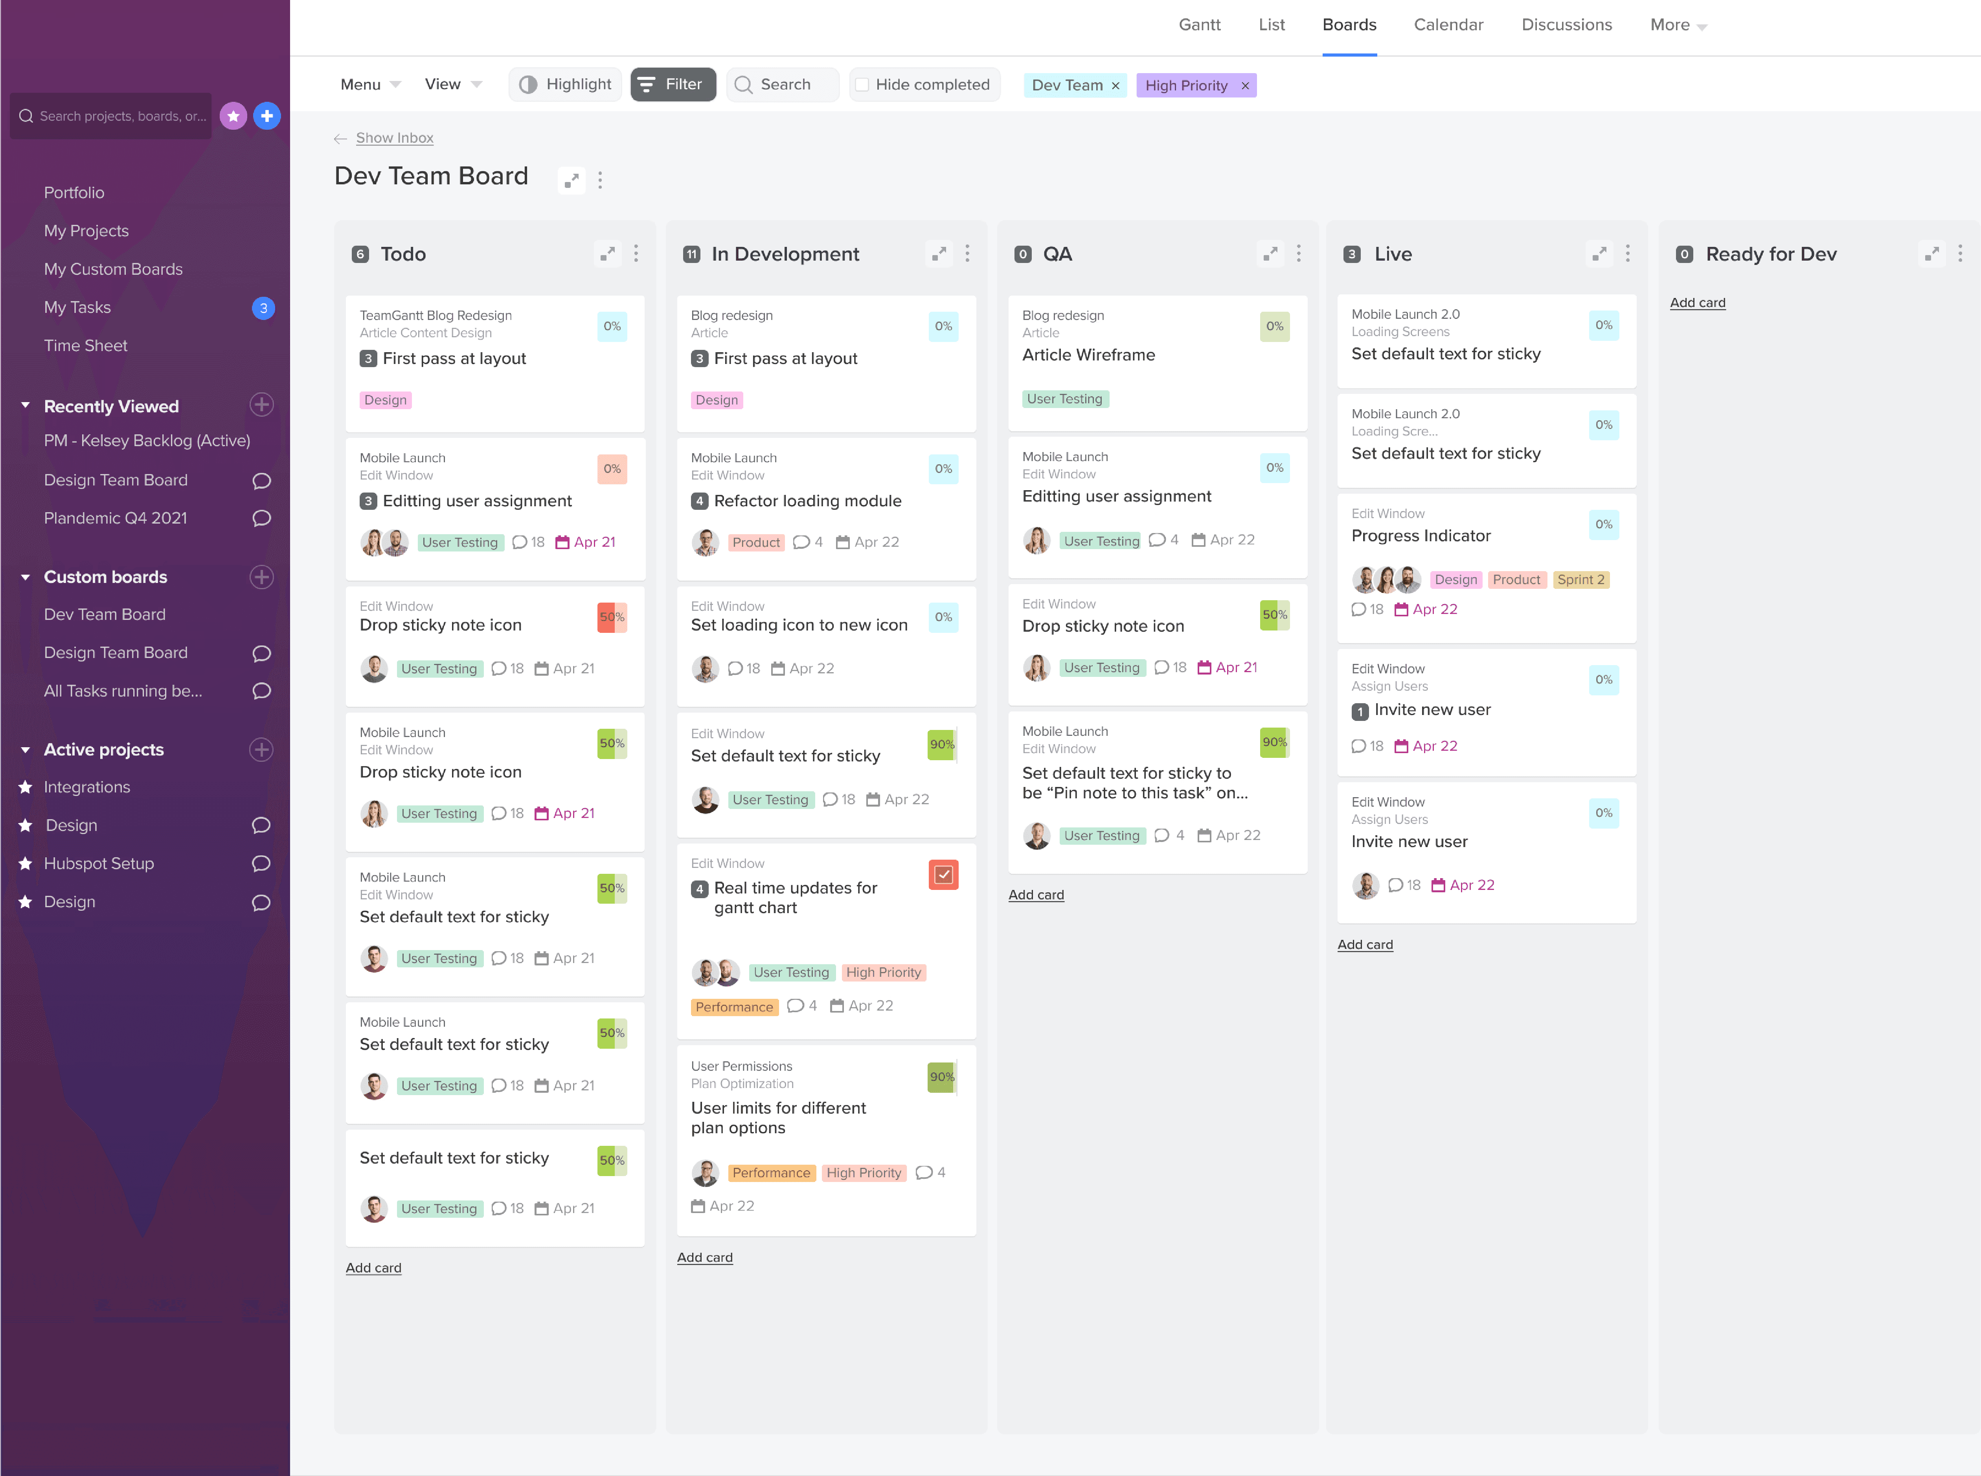Click the blue plus create icon
The width and height of the screenshot is (1981, 1476).
coord(266,116)
